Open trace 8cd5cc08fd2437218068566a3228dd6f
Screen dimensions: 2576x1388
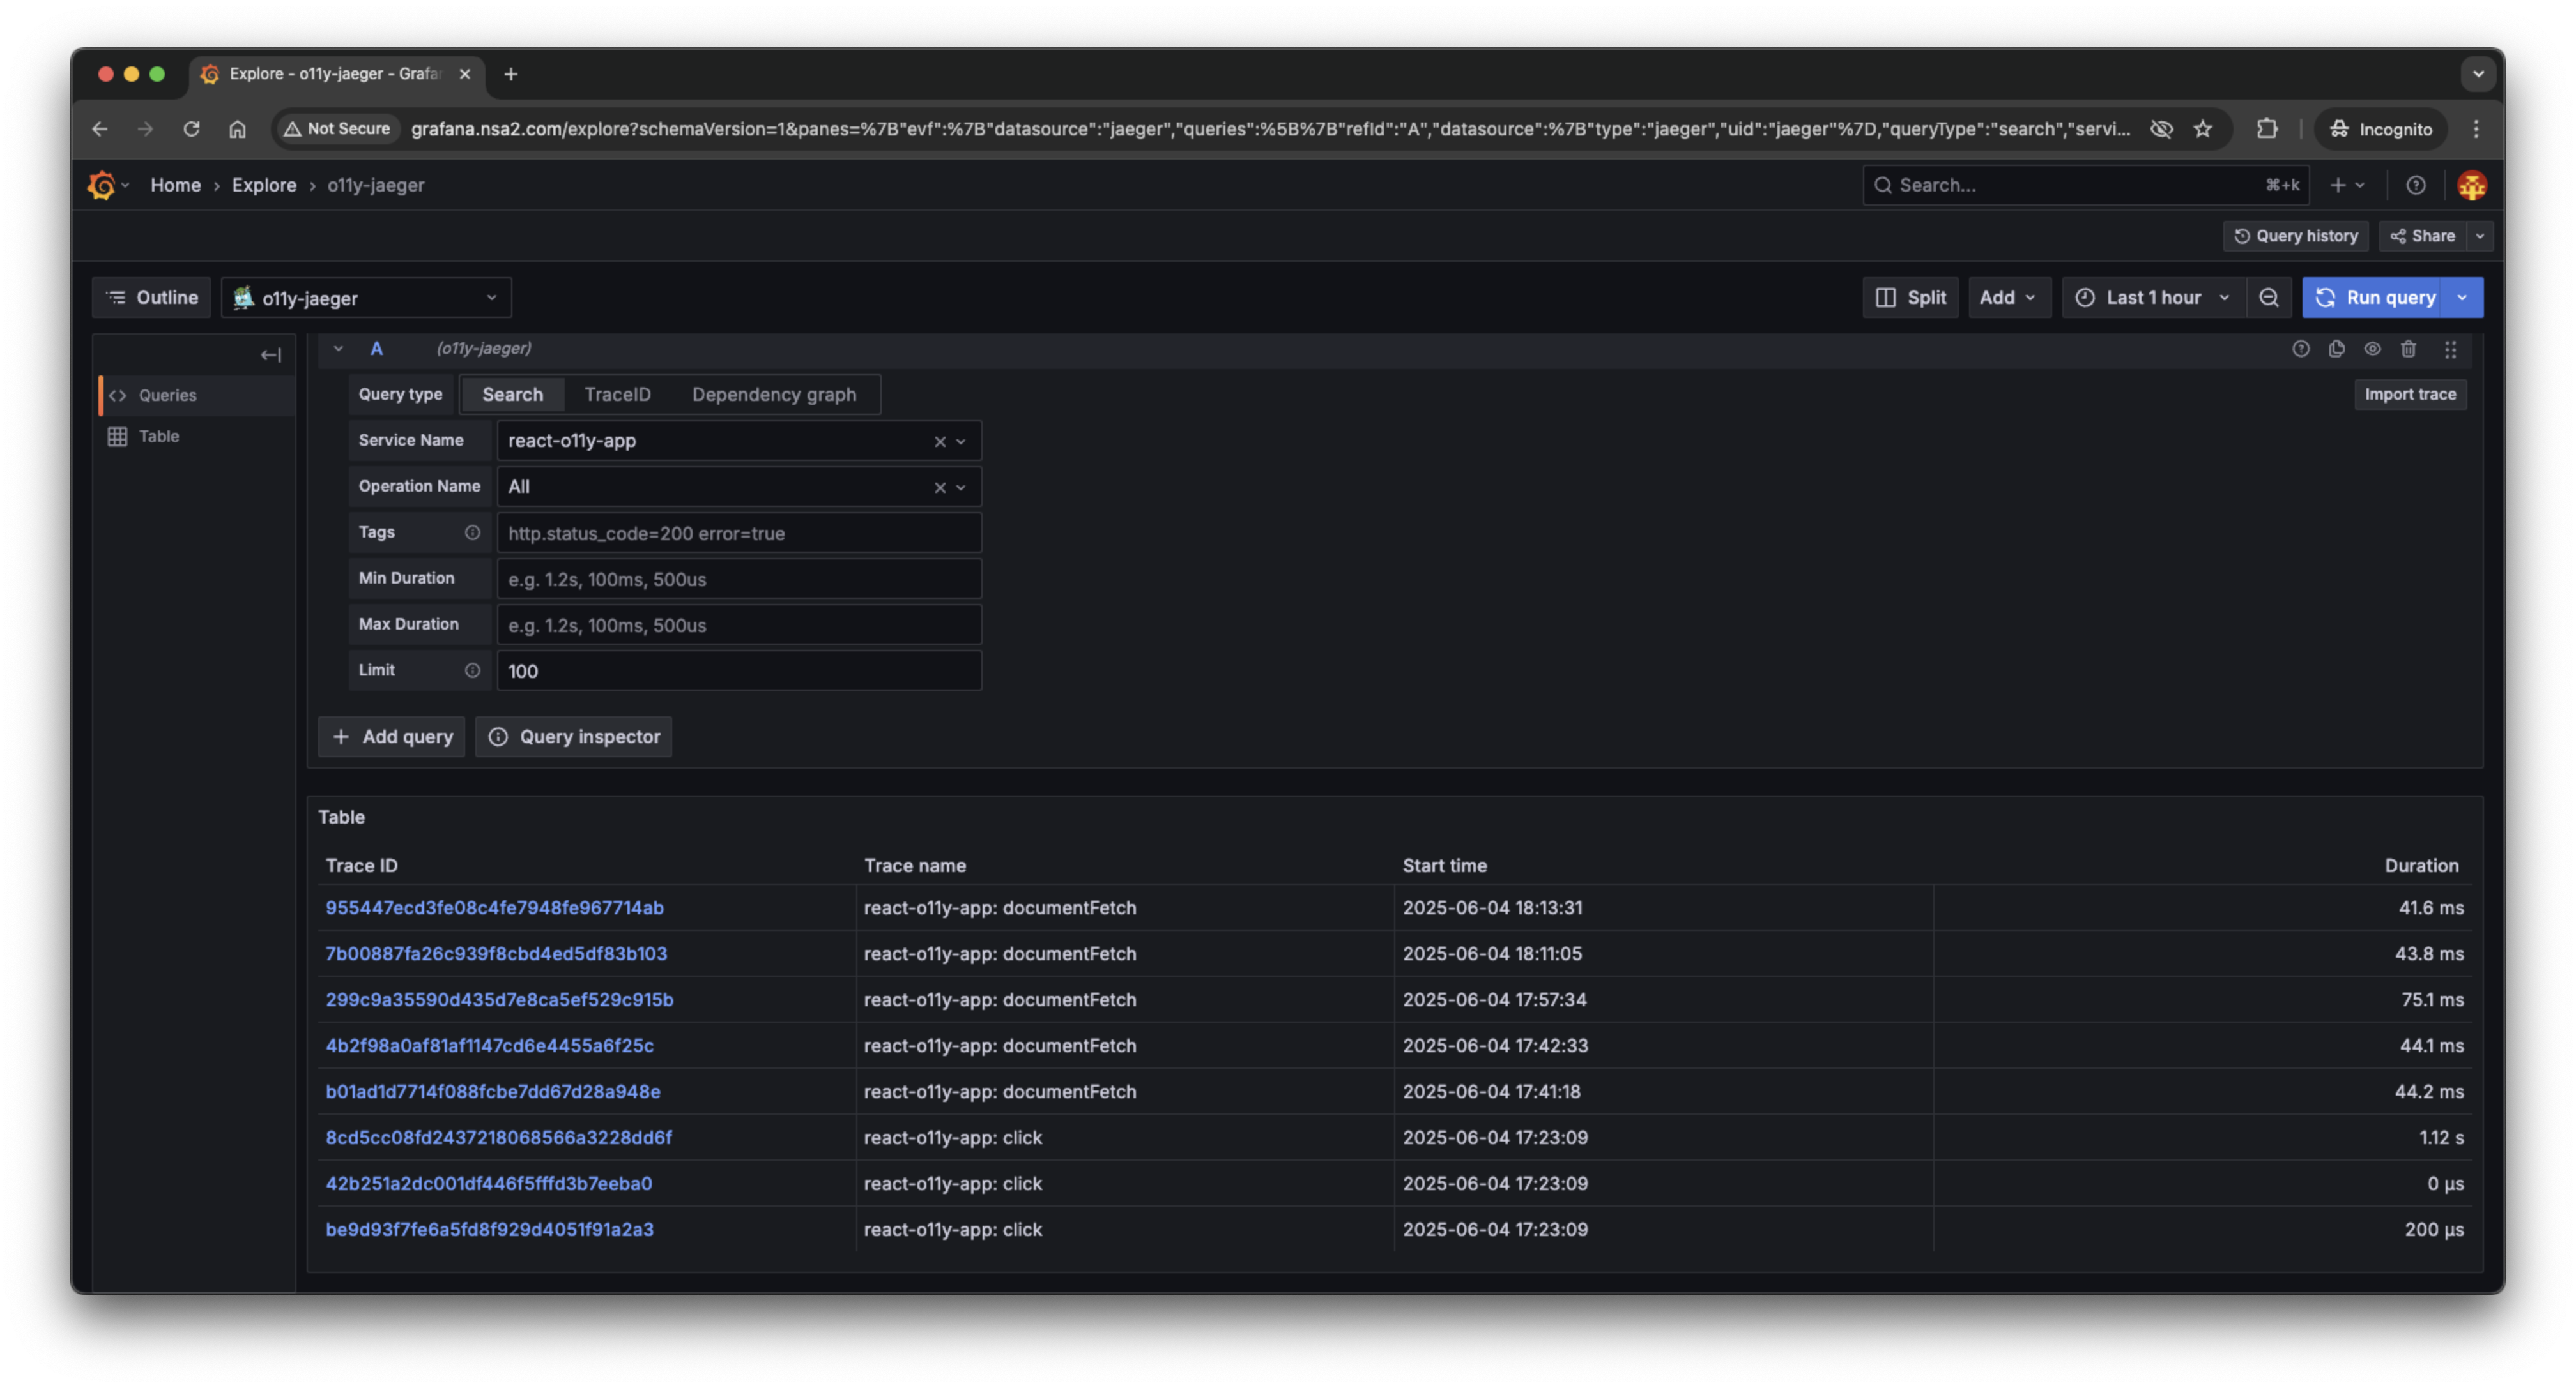click(x=498, y=1137)
